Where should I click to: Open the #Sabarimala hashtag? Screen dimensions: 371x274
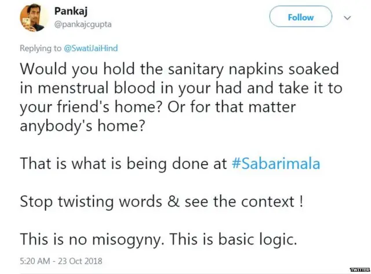point(277,163)
